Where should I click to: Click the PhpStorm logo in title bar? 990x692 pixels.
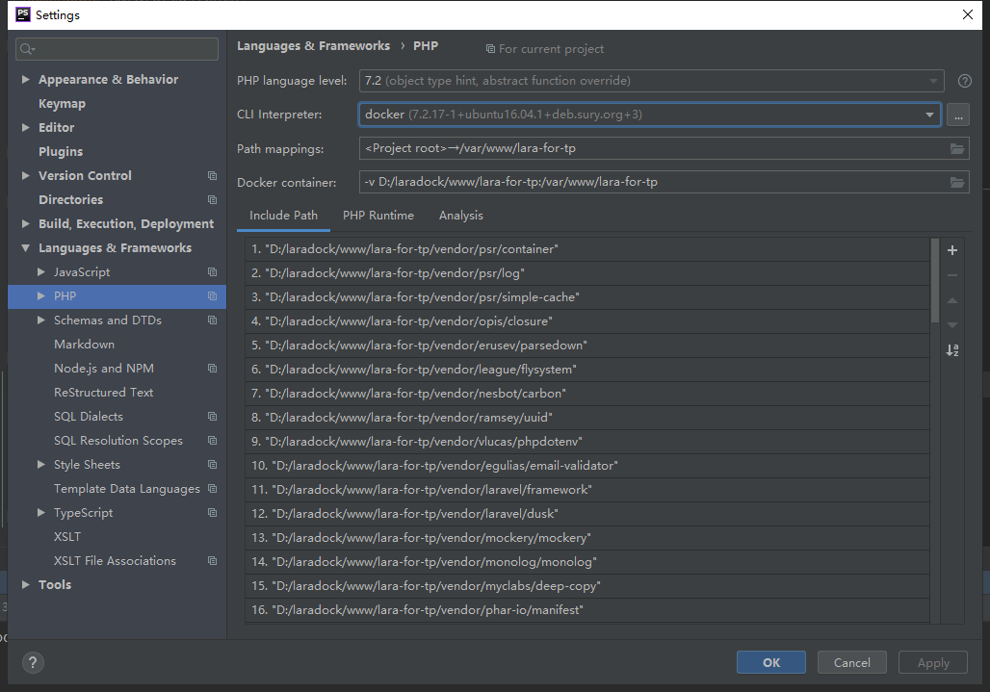click(23, 14)
